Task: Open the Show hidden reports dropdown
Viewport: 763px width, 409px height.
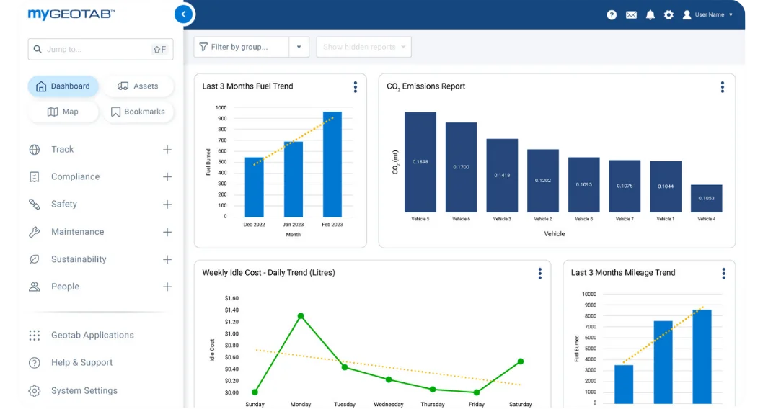Action: 363,48
